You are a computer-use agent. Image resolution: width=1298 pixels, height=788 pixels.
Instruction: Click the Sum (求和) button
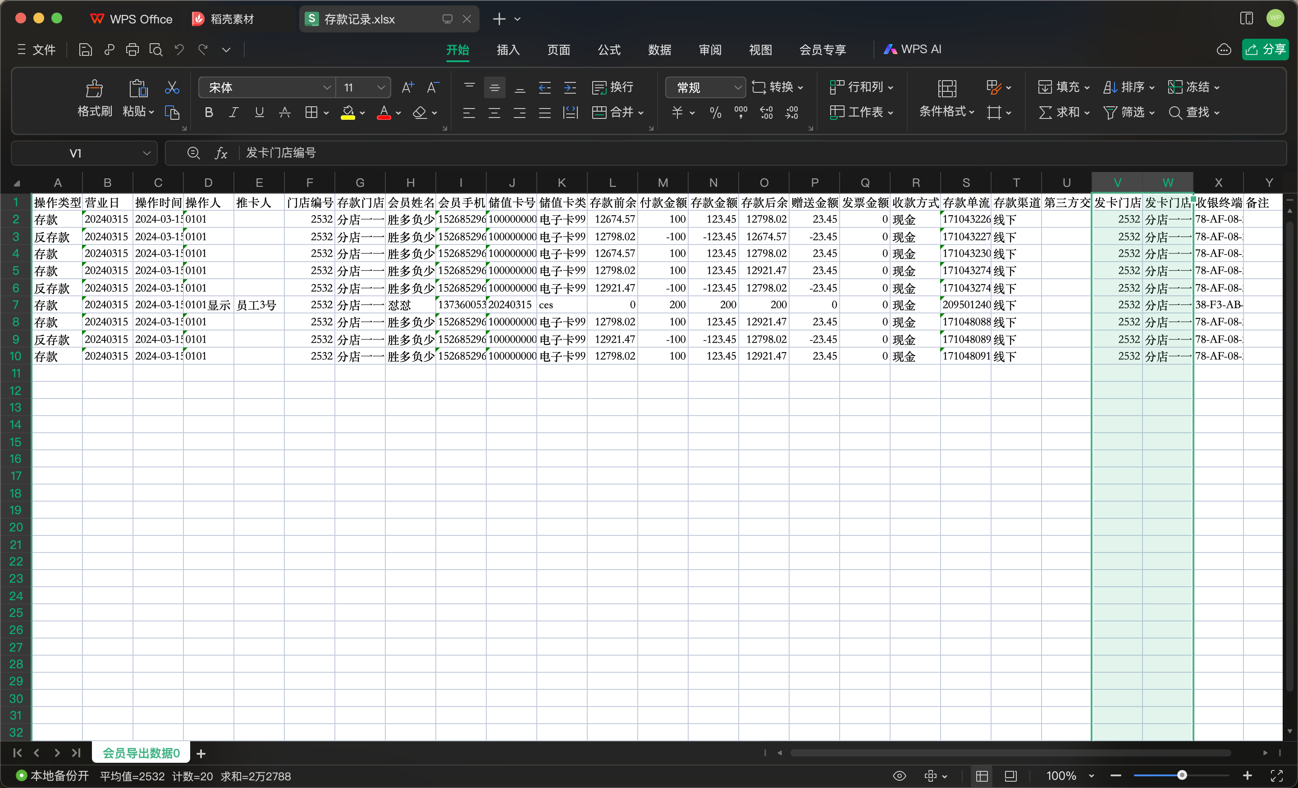pos(1063,112)
